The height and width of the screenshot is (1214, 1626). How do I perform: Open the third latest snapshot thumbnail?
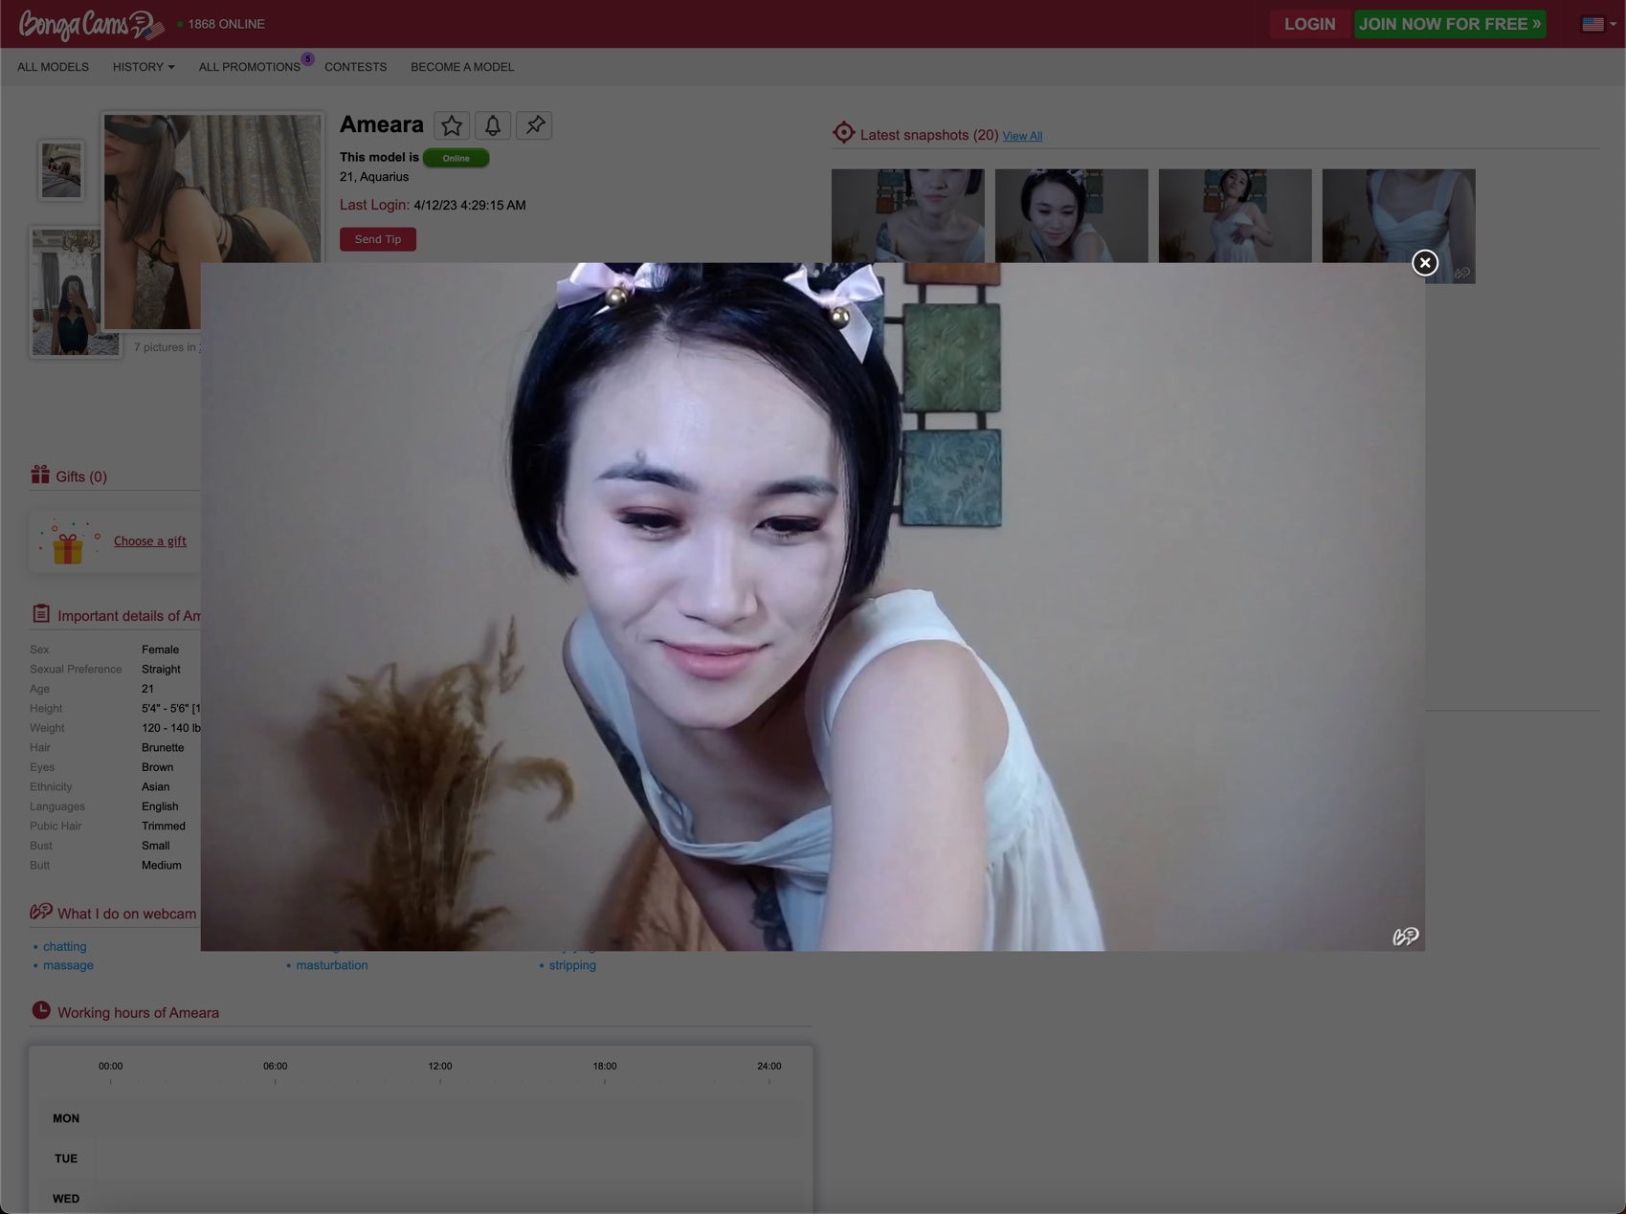[x=1235, y=216]
